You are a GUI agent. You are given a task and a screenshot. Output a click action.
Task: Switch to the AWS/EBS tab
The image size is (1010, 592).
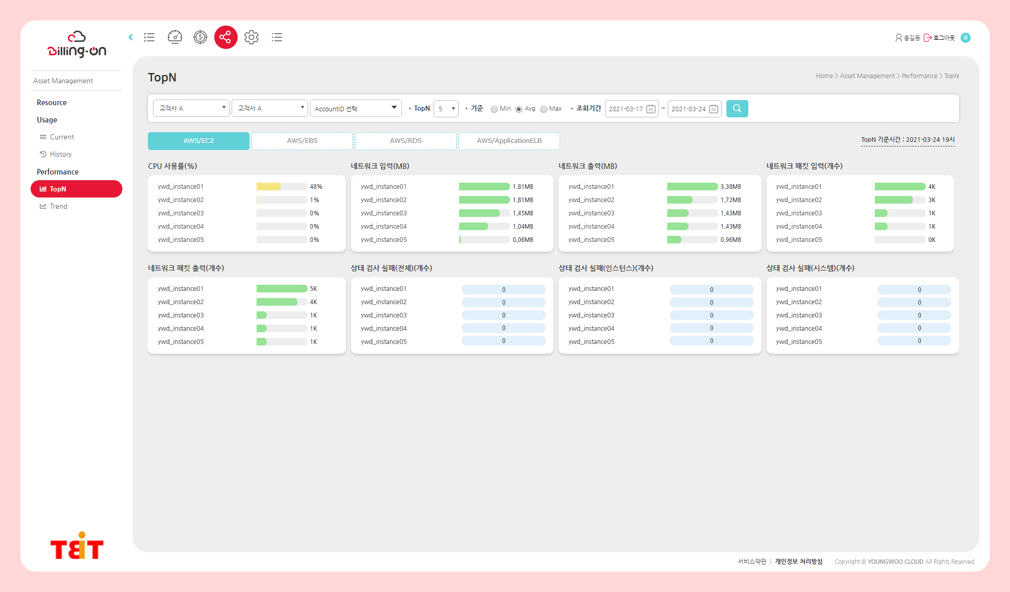pyautogui.click(x=302, y=140)
